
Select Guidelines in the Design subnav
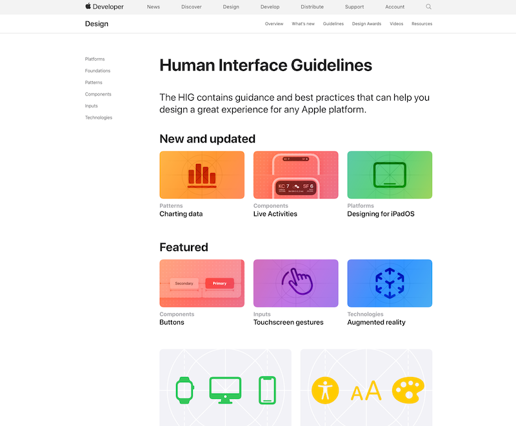point(333,24)
